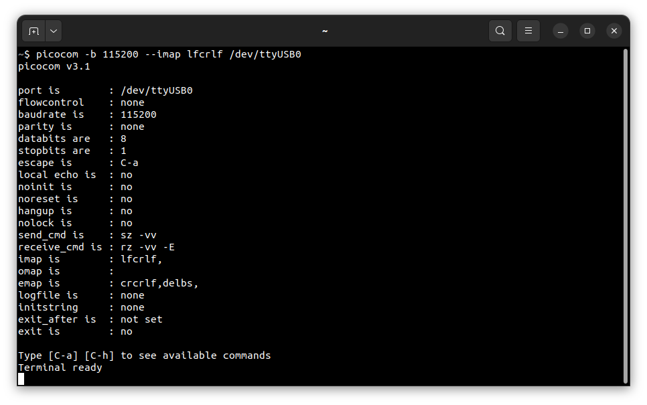Open a new terminal tab
This screenshot has width=647, height=405.
(x=34, y=31)
